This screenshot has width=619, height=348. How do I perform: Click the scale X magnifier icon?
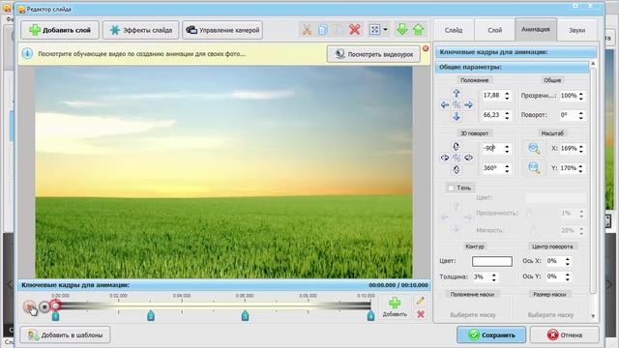click(534, 148)
